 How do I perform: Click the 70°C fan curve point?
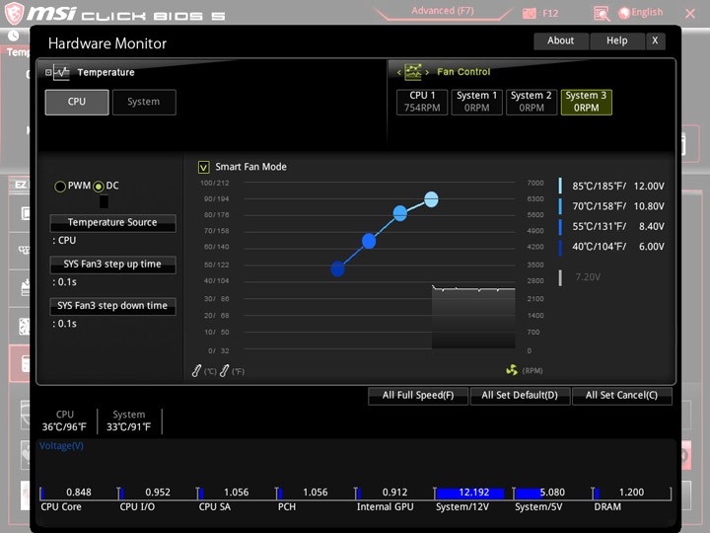399,213
